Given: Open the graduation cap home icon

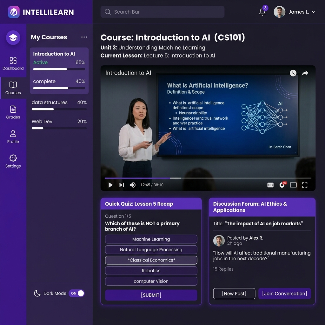Looking at the screenshot, I should coord(13,38).
